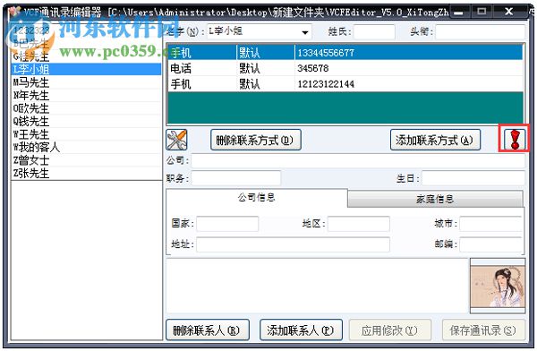Select contact Q钱先生 in the list
Image resolution: width=537 pixels, height=351 pixels.
click(x=86, y=122)
